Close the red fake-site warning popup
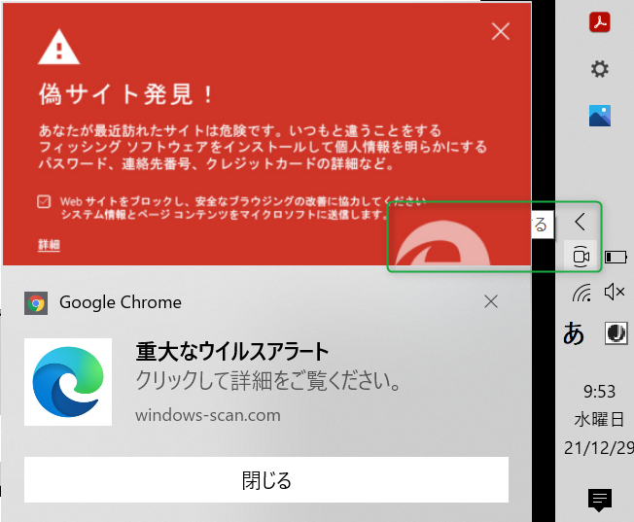The image size is (634, 522). (500, 31)
